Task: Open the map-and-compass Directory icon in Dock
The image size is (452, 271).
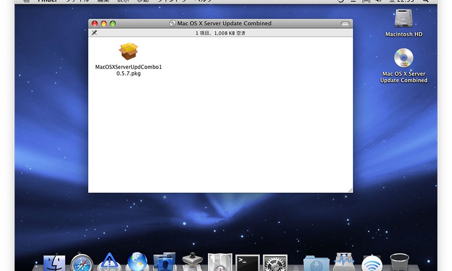Action: pos(220,262)
